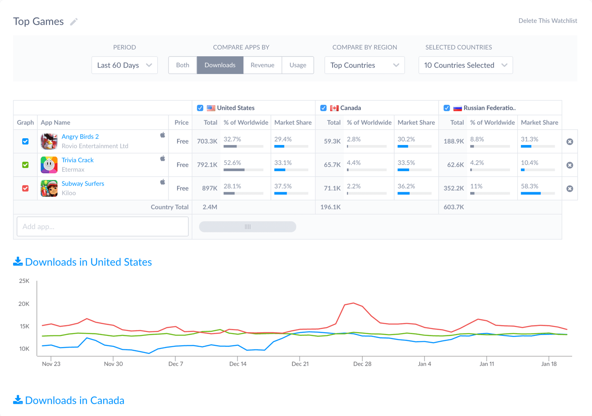Click the red line peak near Dec 28

tap(354, 303)
